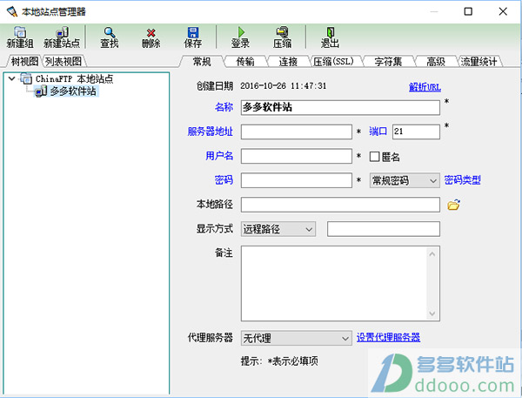Viewport: 522px width, 398px height.
Task: Switch to the 连接 tab
Action: click(288, 62)
